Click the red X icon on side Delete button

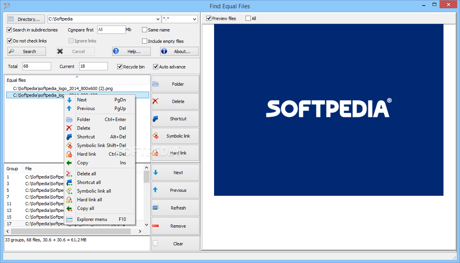155,101
